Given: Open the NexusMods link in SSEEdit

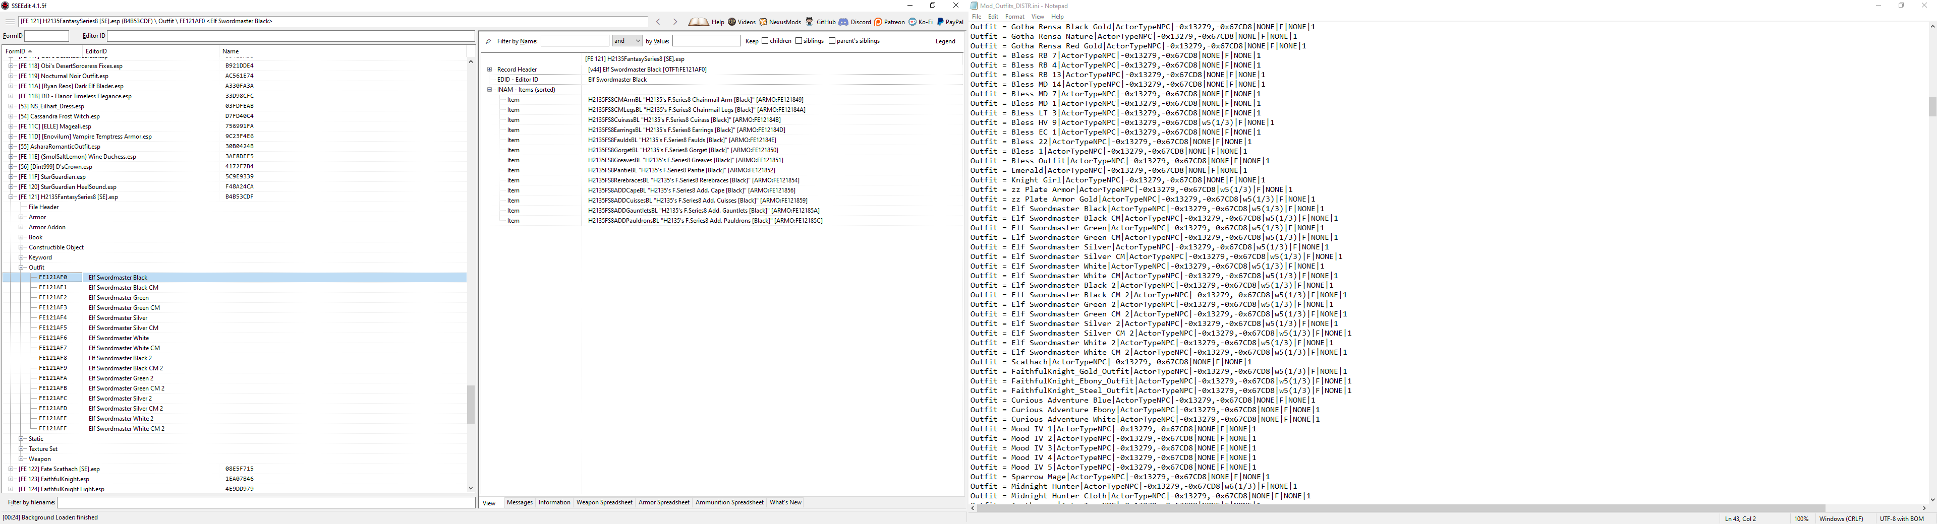Looking at the screenshot, I should 780,23.
